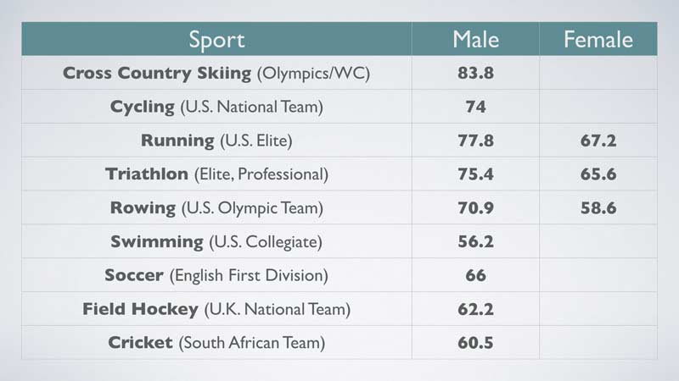The image size is (679, 381).
Task: Select the male cycling value 74
Action: click(x=475, y=107)
